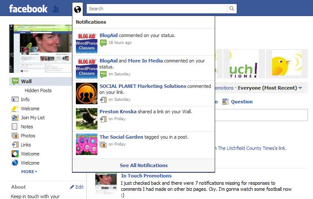313x199 pixels.
Task: Click comment icon beside 18 hours ago
Action: click(x=103, y=43)
